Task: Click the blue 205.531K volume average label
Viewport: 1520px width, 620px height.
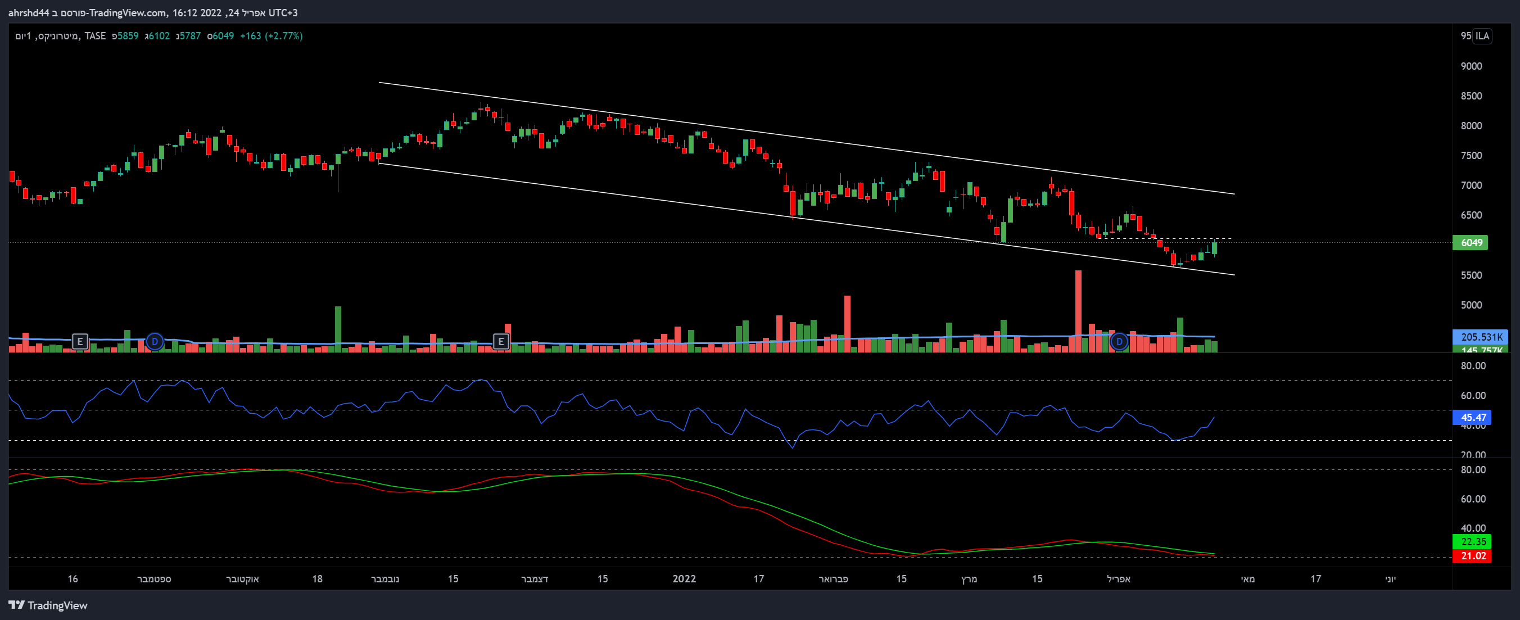Action: [1481, 337]
